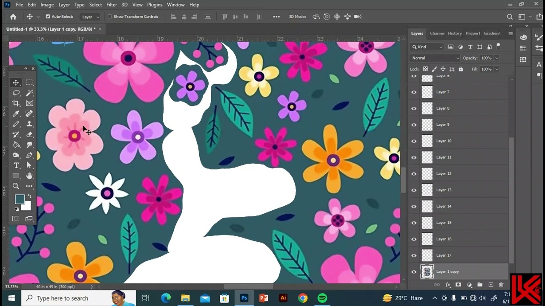This screenshot has height=306, width=545.
Task: Select the Paint Bucket tool
Action: coord(16,145)
